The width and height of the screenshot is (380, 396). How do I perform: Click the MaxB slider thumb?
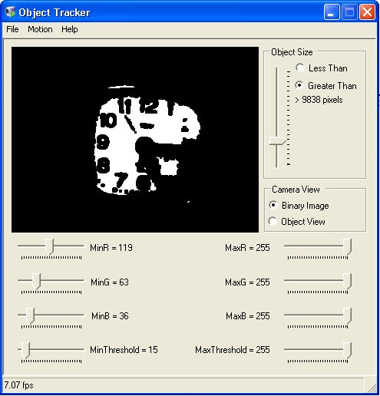point(347,316)
